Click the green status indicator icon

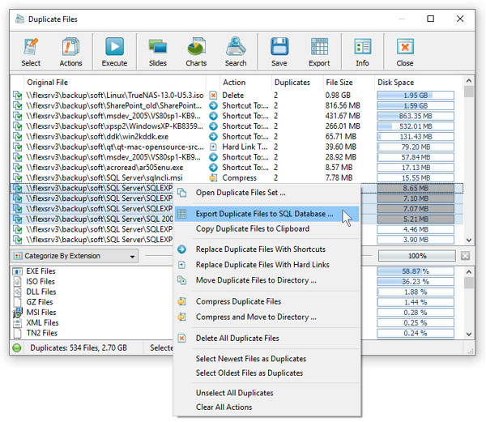[17, 347]
